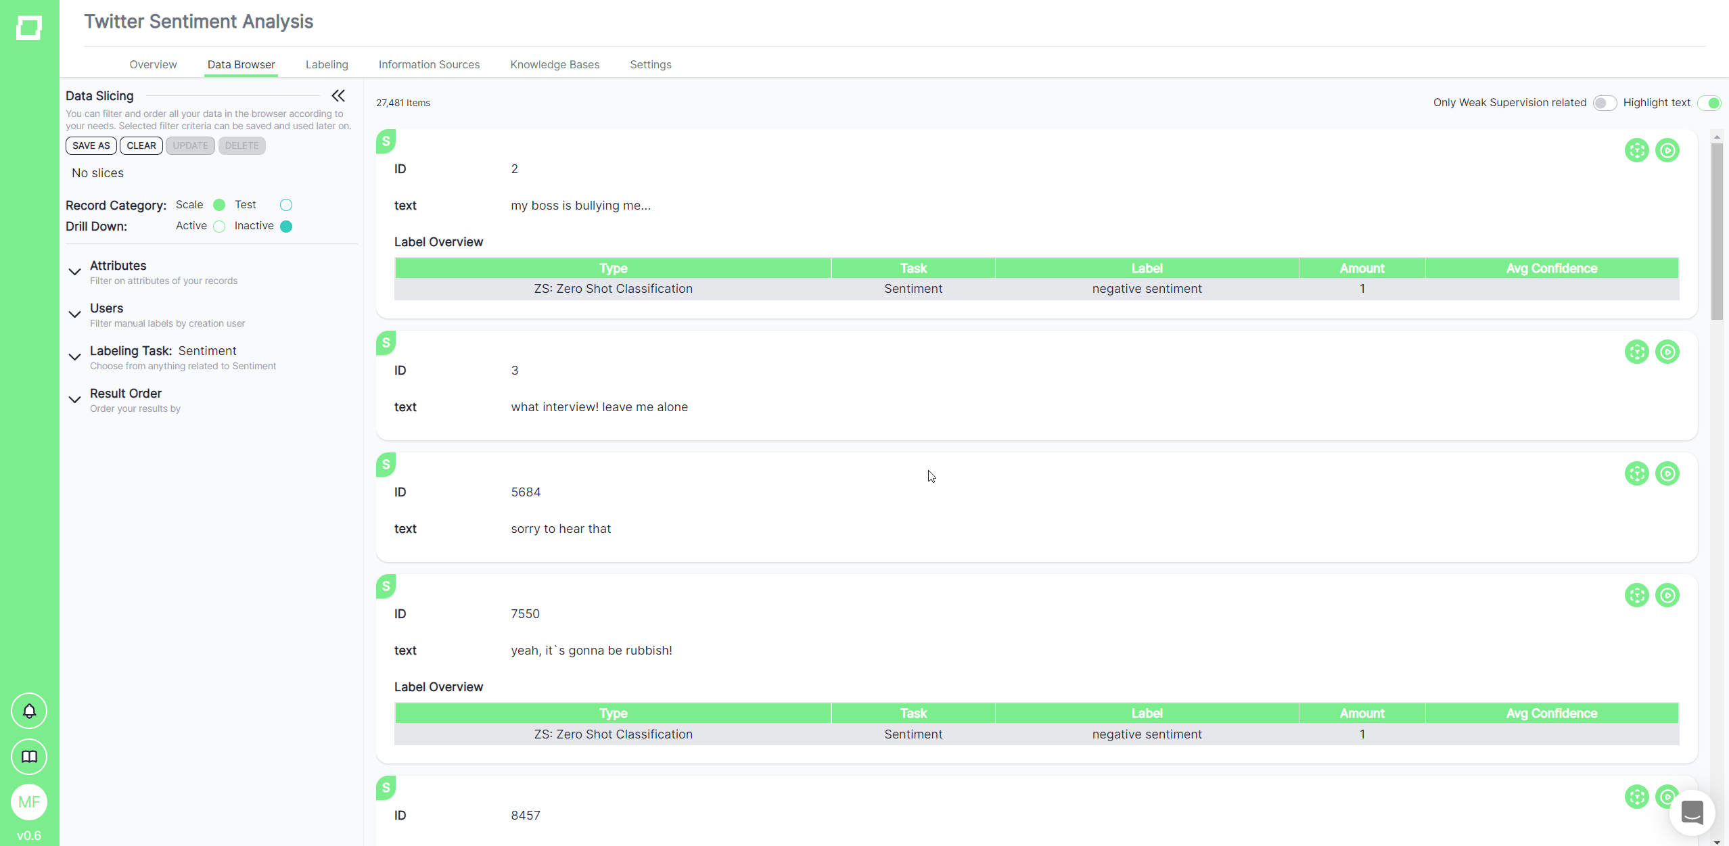This screenshot has width=1729, height=846.
Task: Disable the Highlight text toggle
Action: [1709, 103]
